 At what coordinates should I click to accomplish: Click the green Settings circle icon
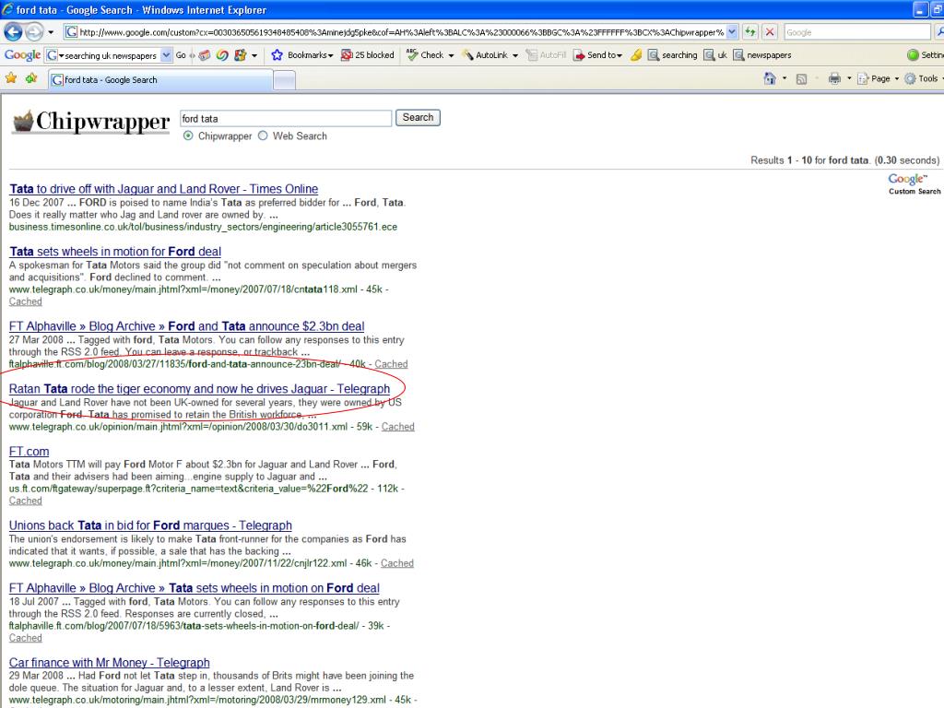point(913,54)
